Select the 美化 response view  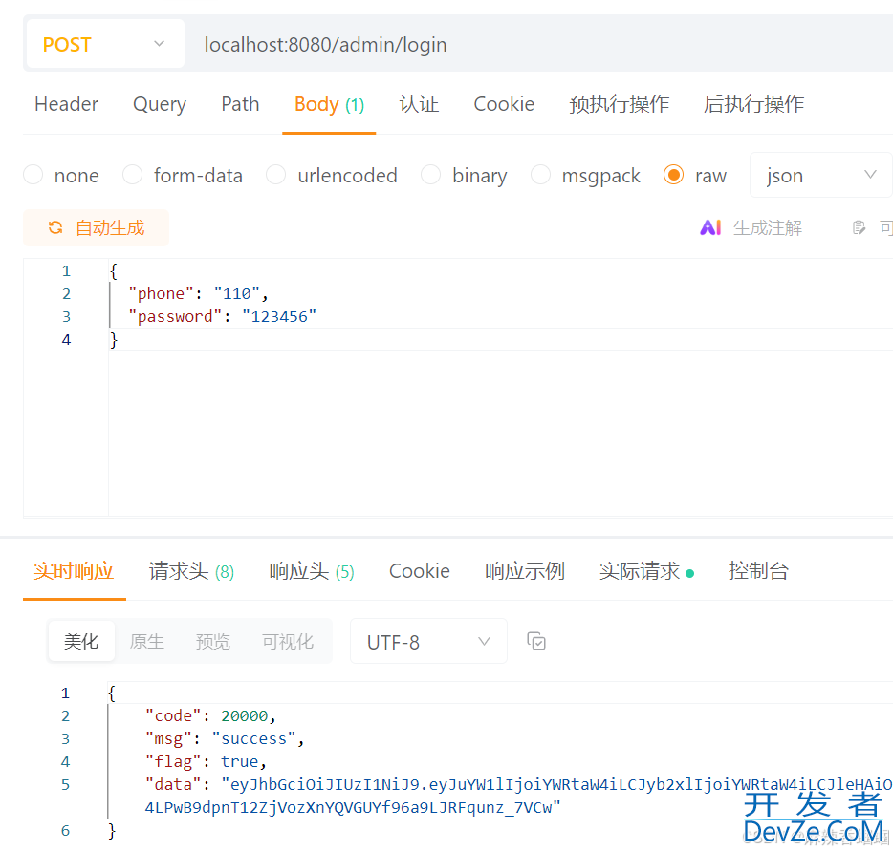(x=81, y=642)
